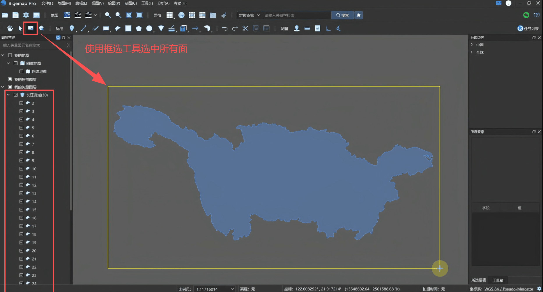
Task: Open the 任务列表 task list
Action: (x=528, y=28)
